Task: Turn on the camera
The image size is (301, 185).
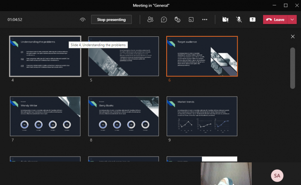Action: coord(225,19)
